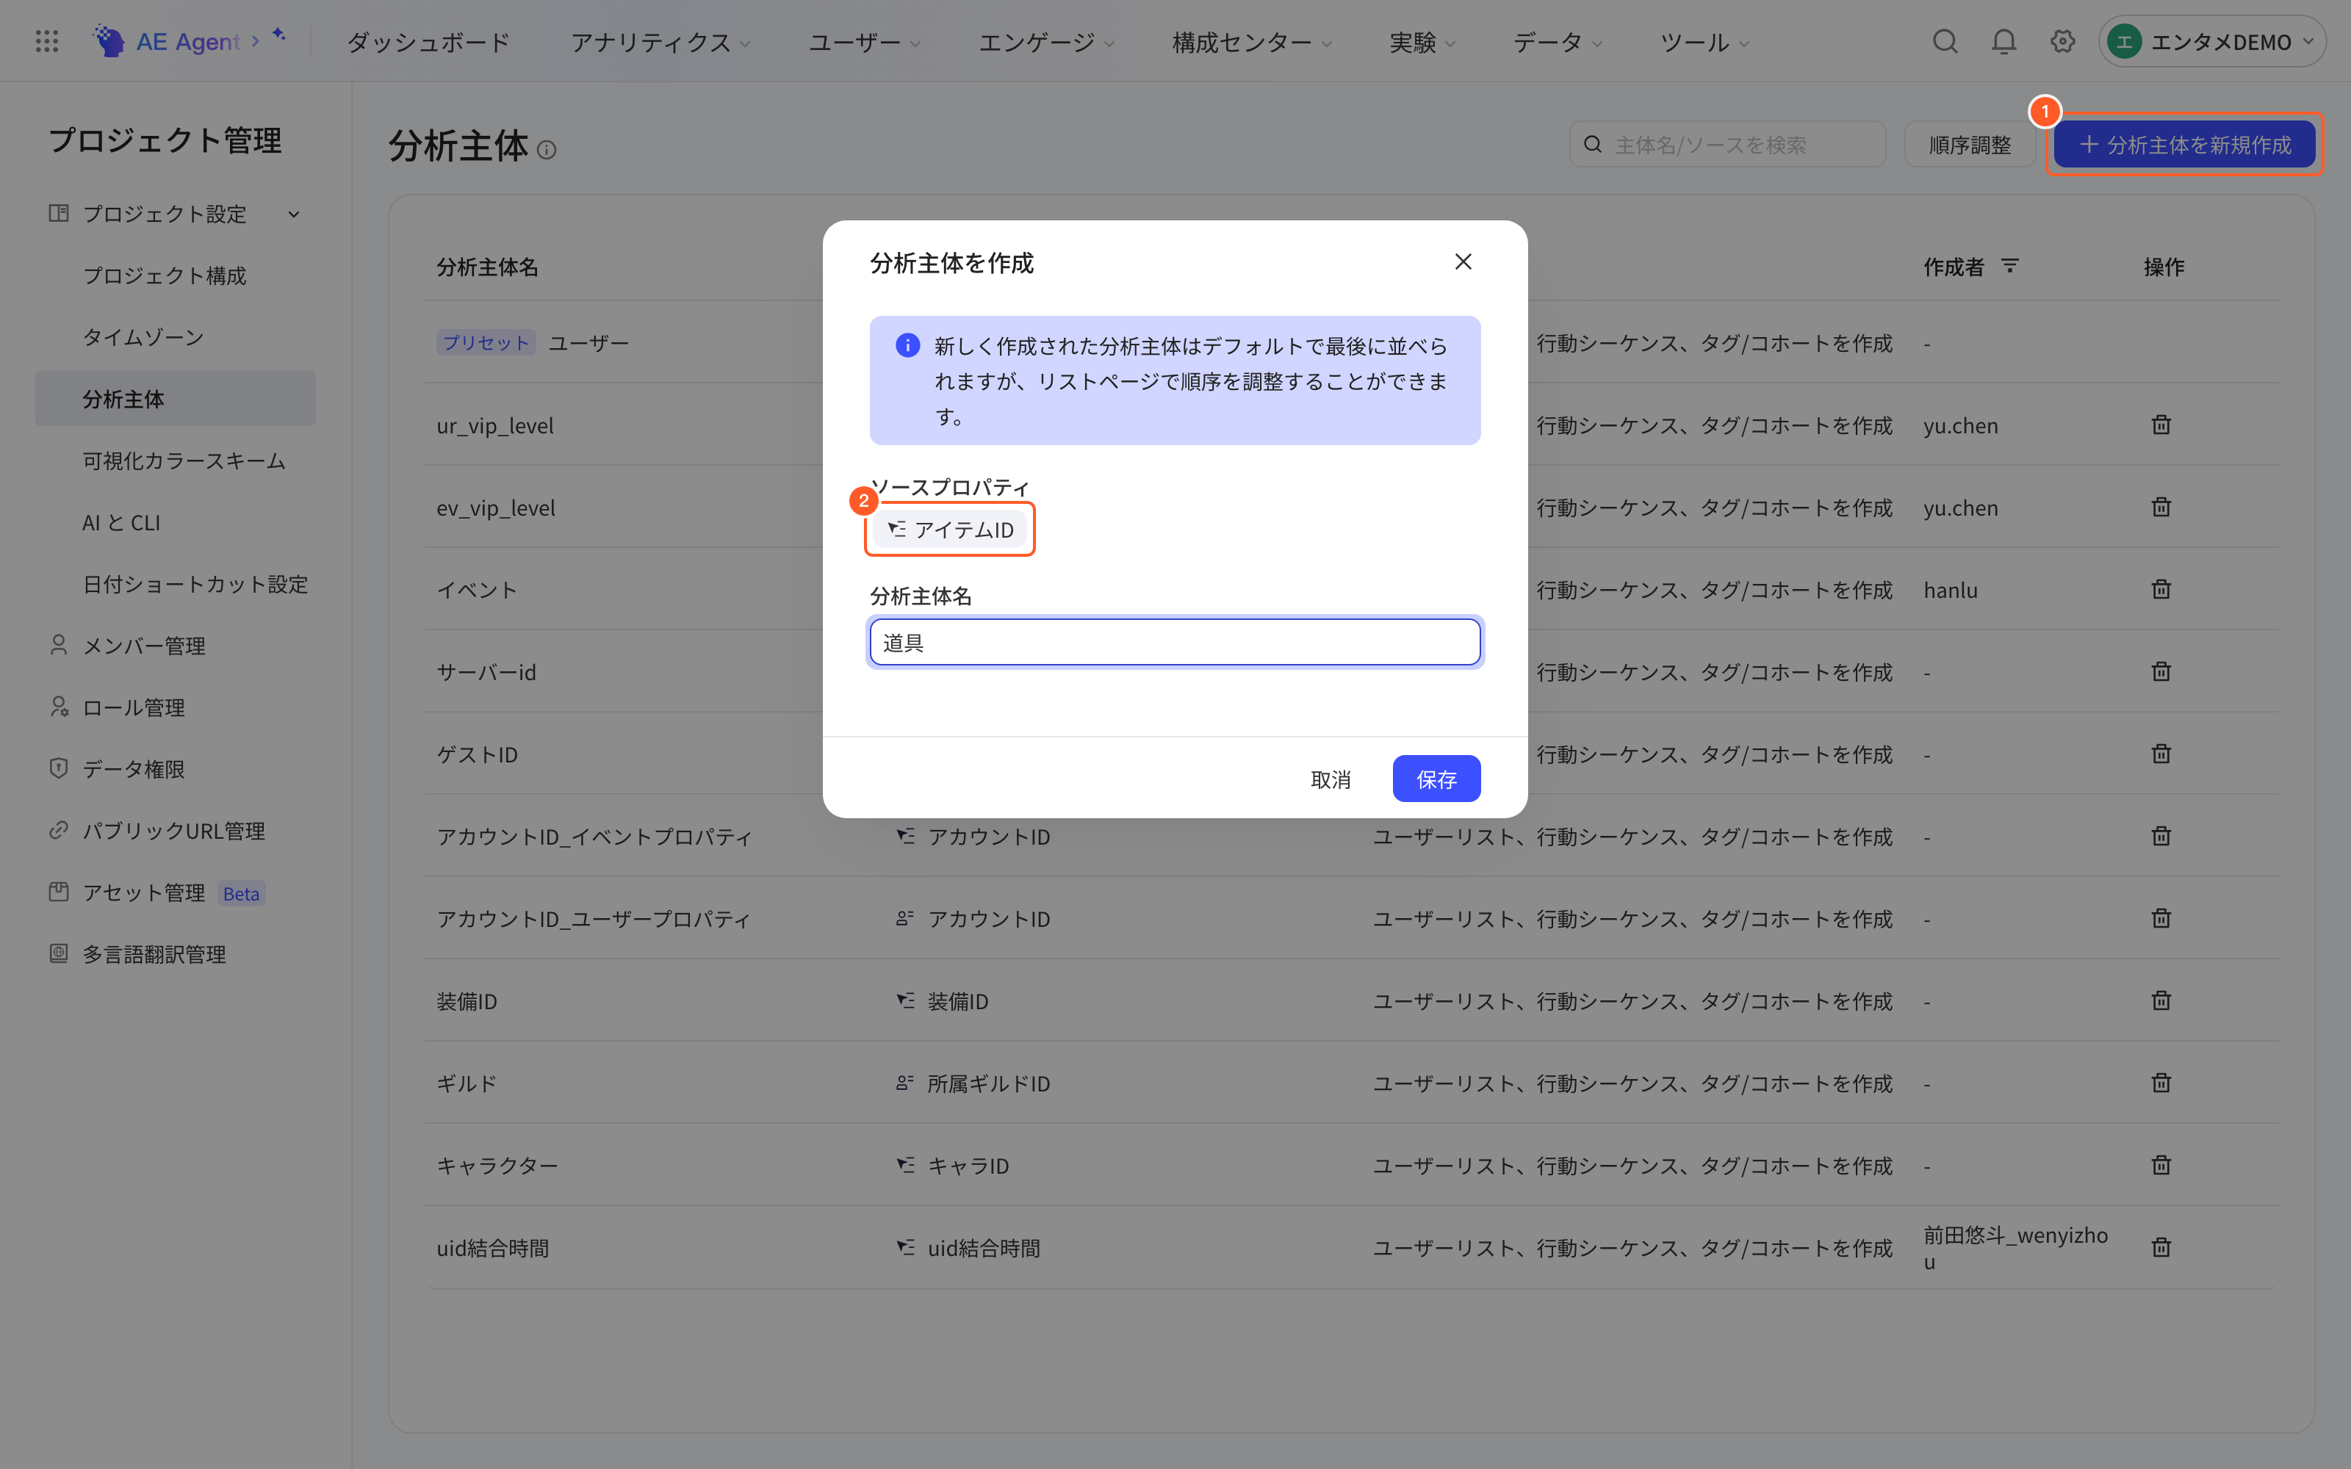The width and height of the screenshot is (2351, 1469).
Task: Open the 実験 menu
Action: 1422,42
